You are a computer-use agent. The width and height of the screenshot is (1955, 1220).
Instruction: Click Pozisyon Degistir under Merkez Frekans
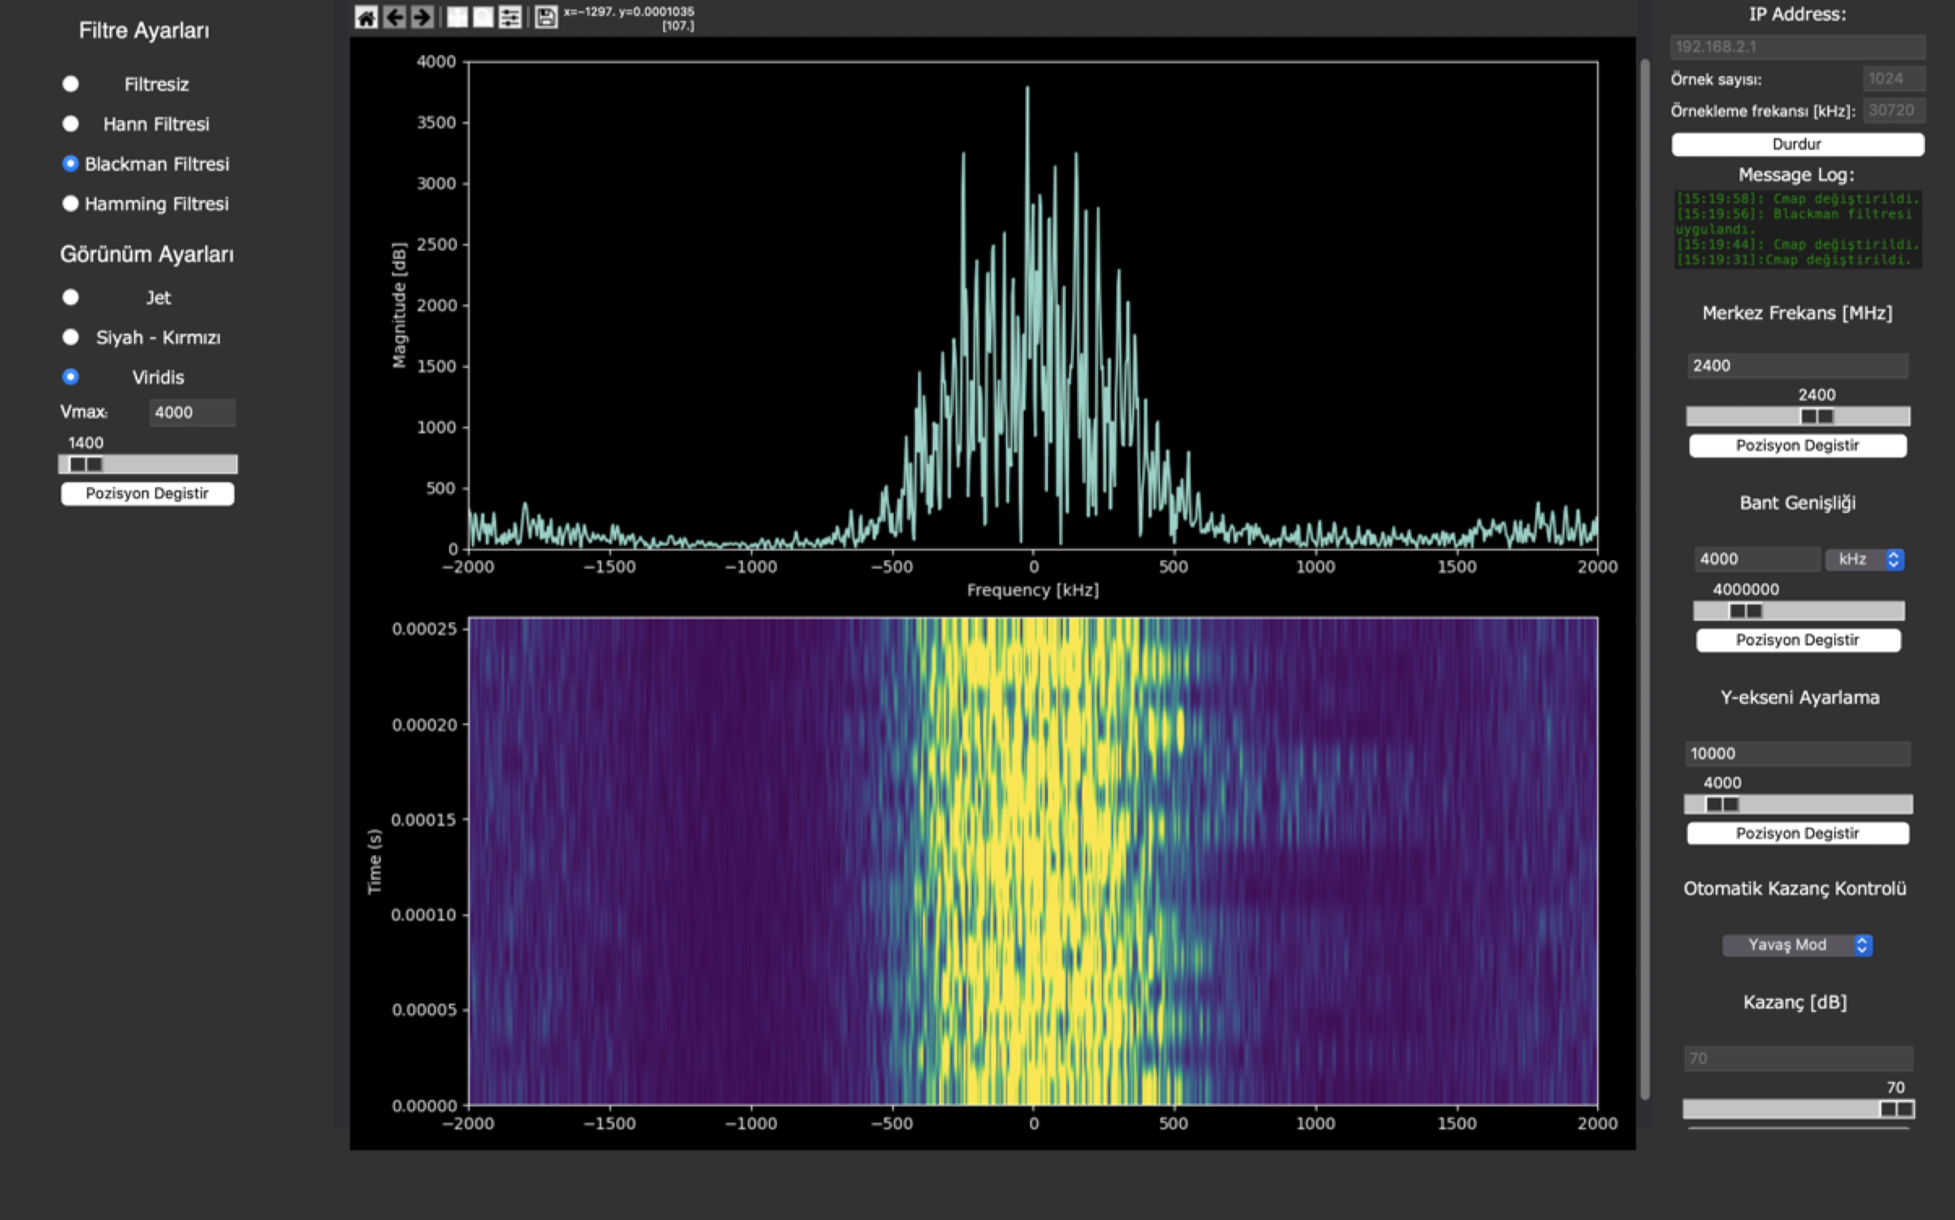click(x=1797, y=446)
